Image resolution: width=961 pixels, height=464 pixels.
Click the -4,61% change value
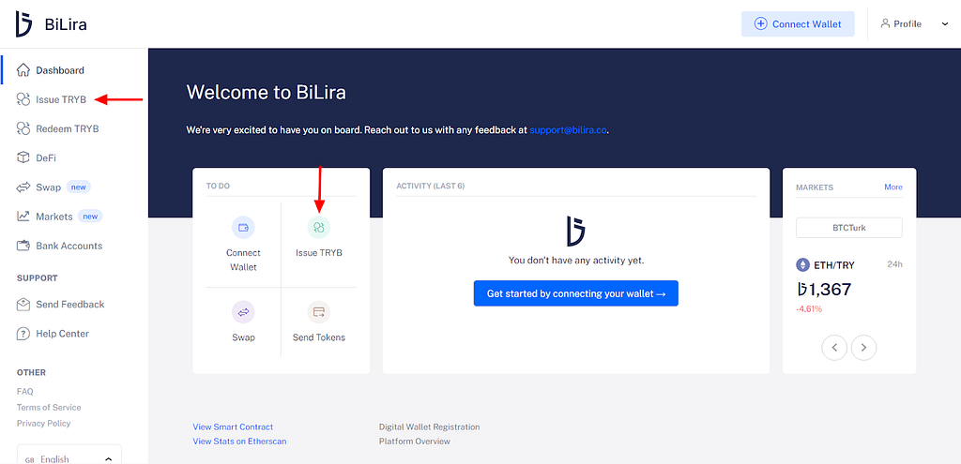coord(809,309)
